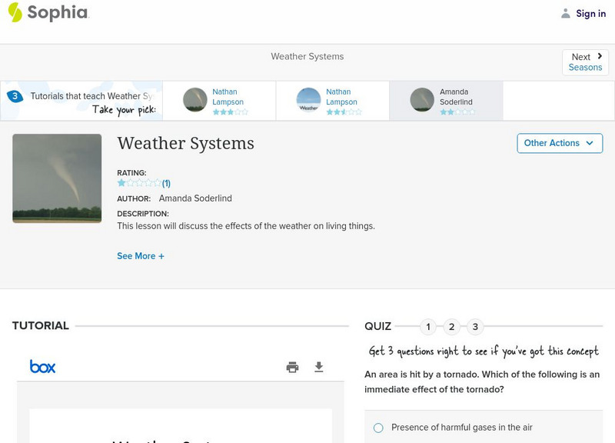Viewport: 615px width, 443px height.
Task: Click the Sign in link
Action: [590, 13]
